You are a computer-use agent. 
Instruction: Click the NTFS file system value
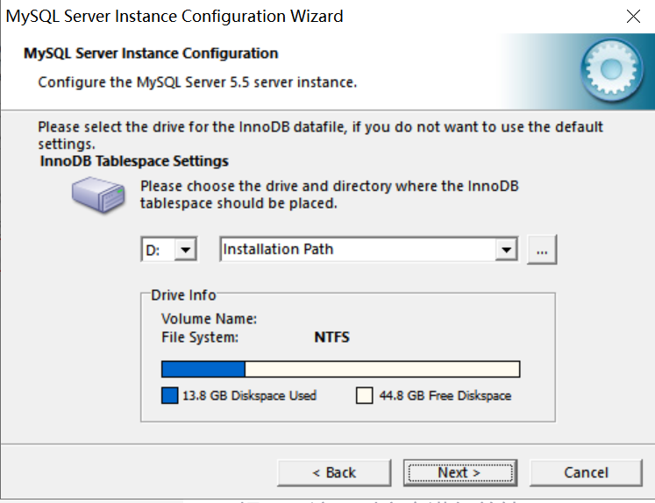[331, 337]
